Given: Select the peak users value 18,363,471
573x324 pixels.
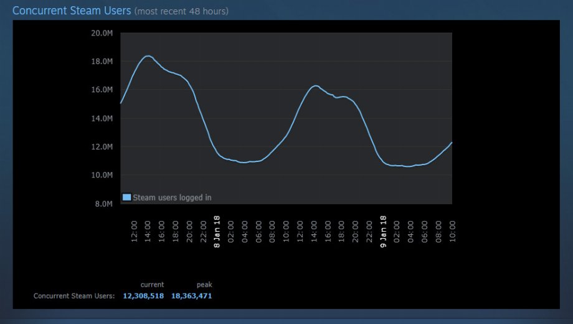Looking at the screenshot, I should [x=191, y=296].
